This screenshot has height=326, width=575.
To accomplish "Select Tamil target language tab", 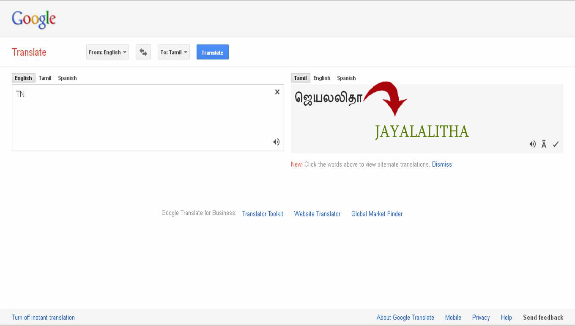I will (300, 78).
